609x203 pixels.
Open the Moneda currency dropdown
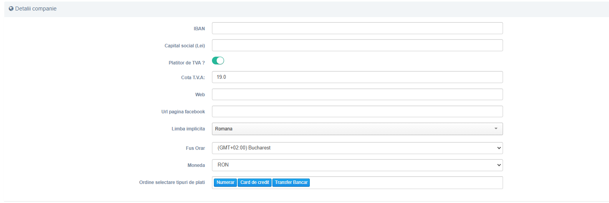coord(357,165)
